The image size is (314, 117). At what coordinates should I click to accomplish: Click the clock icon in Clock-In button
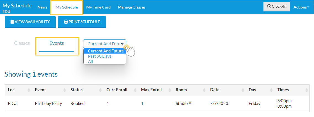[269, 7]
